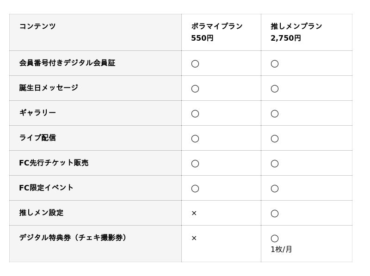Click the cross mark in 推しメン設定 row
The height and width of the screenshot is (276, 370).
(x=194, y=213)
